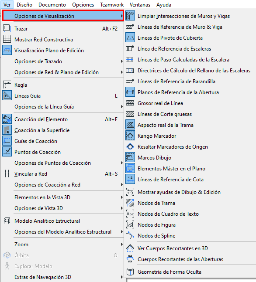
Task: Expand Opciones del Modelo Analítico Estructural submenu
Action: (x=62, y=231)
